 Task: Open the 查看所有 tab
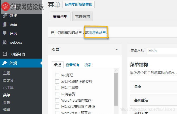73,65
